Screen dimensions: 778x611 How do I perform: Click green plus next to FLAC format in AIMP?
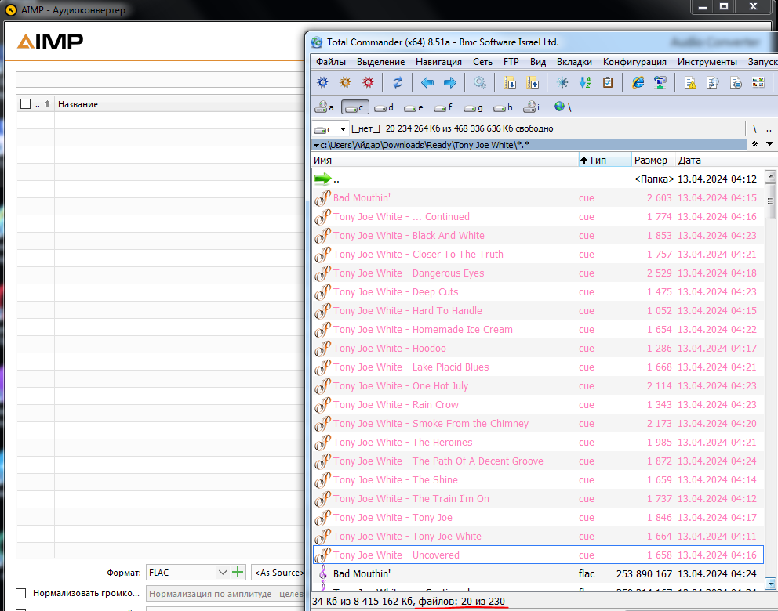point(238,573)
